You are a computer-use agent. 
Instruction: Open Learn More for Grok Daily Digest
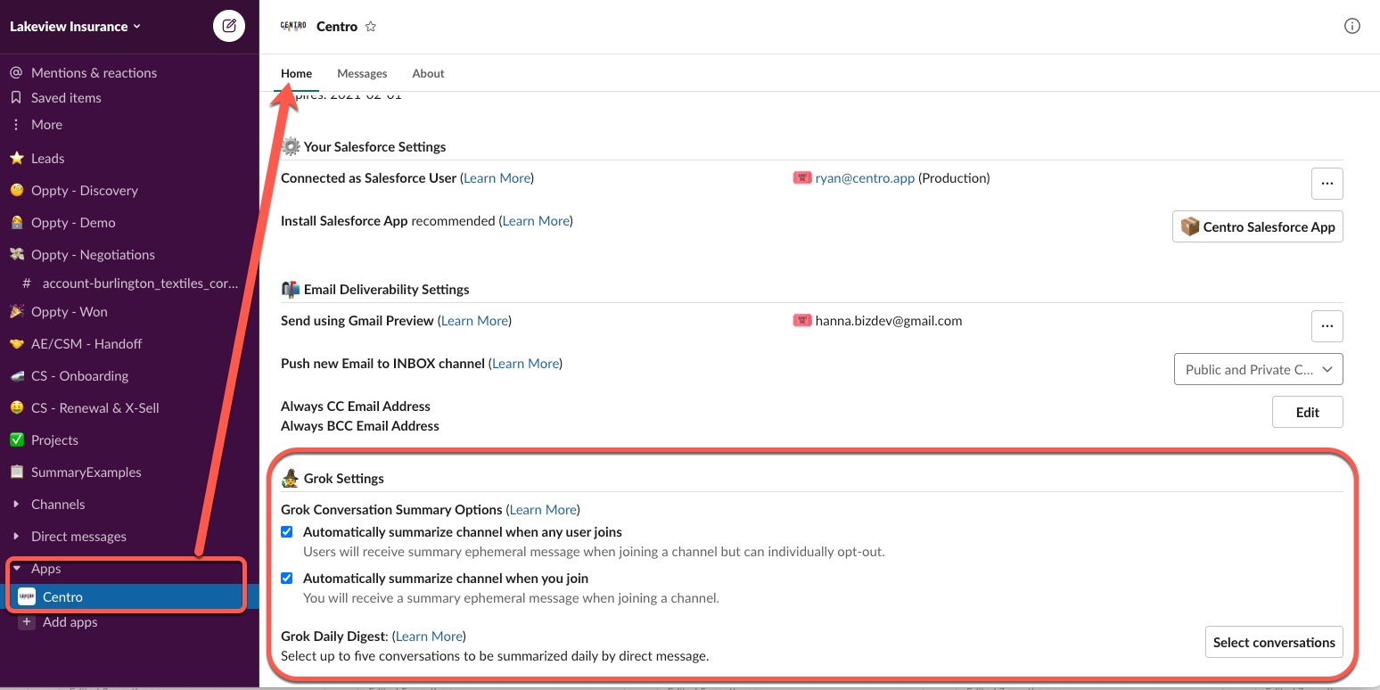coord(430,637)
